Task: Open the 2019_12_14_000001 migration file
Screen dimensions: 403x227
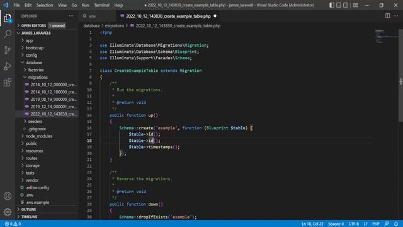Action: coord(47,107)
